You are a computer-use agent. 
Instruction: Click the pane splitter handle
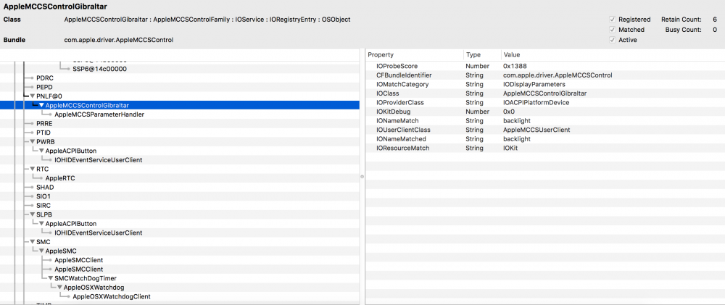point(362,176)
